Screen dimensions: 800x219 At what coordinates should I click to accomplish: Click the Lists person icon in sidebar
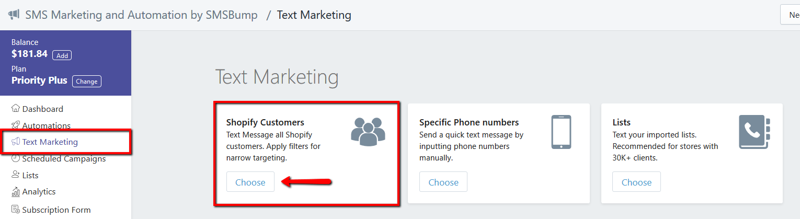coord(16,175)
